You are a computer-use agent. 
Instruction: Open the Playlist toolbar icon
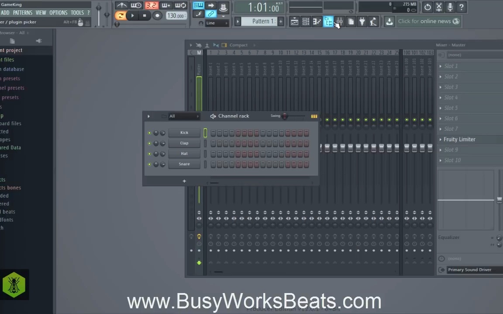click(294, 21)
